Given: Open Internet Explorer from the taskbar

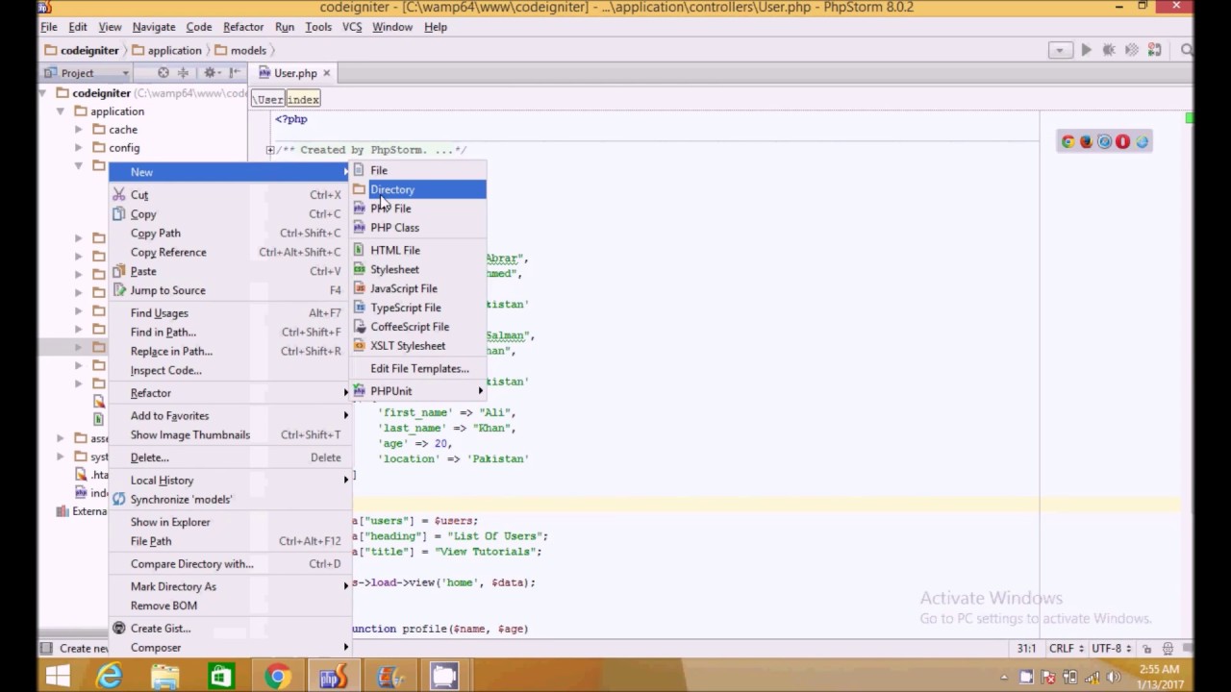Looking at the screenshot, I should point(110,677).
